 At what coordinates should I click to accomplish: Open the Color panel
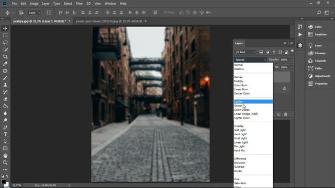pos(315,27)
